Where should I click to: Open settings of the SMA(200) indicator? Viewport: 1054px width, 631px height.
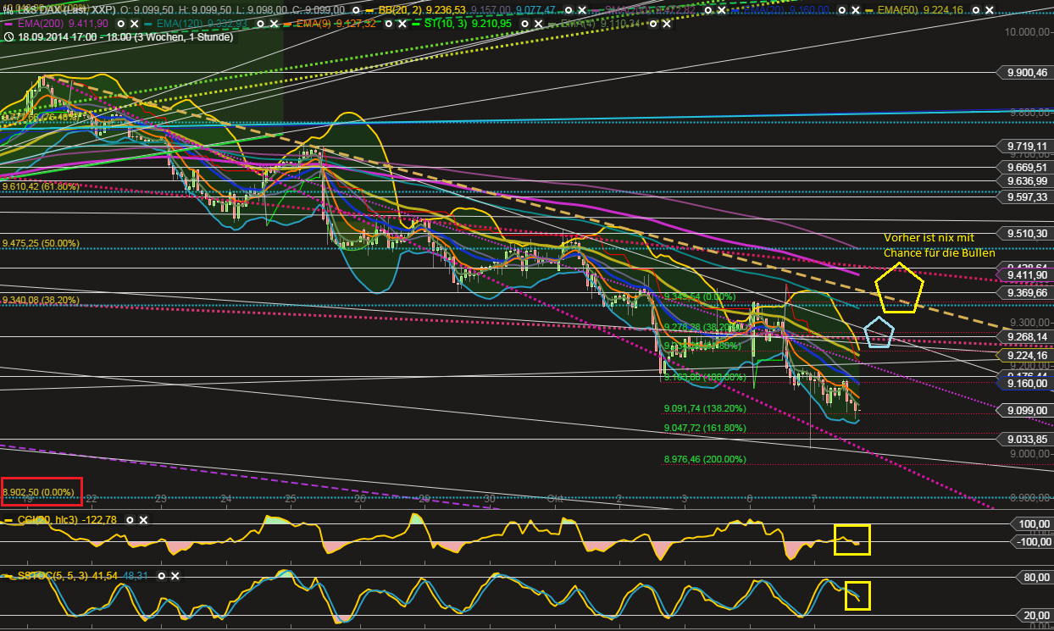pos(707,9)
